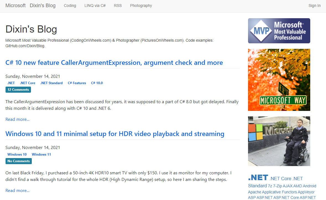Select the Applicative Functors tag
326x200 pixels.
[280, 192]
